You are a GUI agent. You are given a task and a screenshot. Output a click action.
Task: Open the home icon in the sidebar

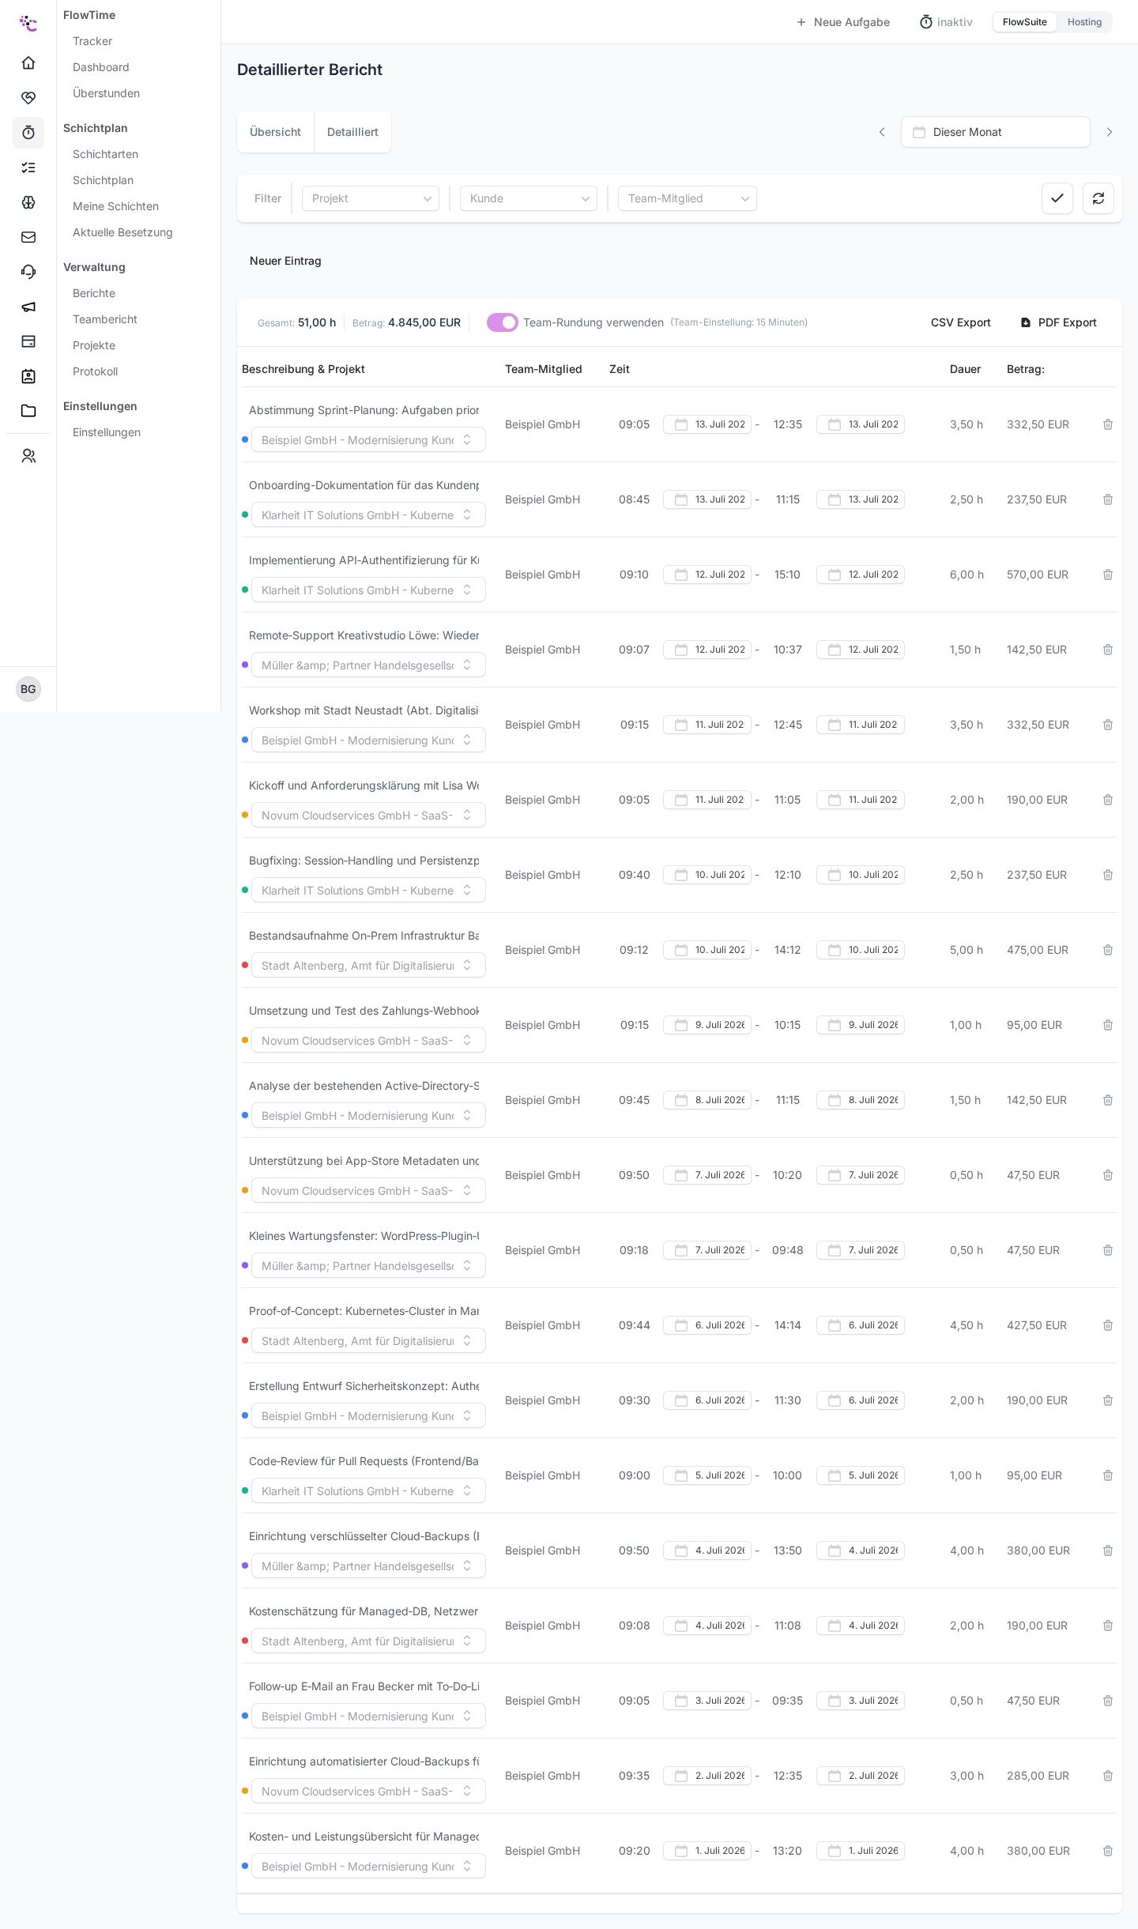[28, 62]
